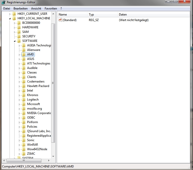Open the ? help menu
Viewport: 193px width, 170px height.
click(x=61, y=9)
